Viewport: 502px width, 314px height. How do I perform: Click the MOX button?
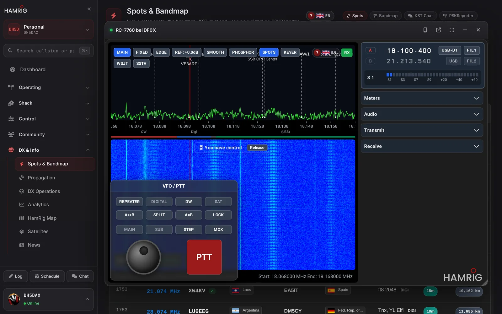coord(218,230)
